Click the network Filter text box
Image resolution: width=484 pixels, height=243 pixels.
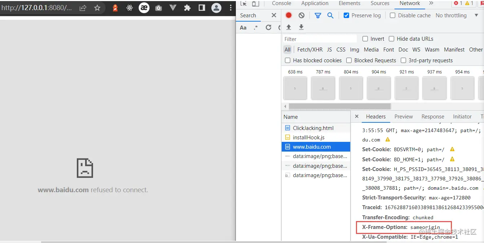coord(320,39)
